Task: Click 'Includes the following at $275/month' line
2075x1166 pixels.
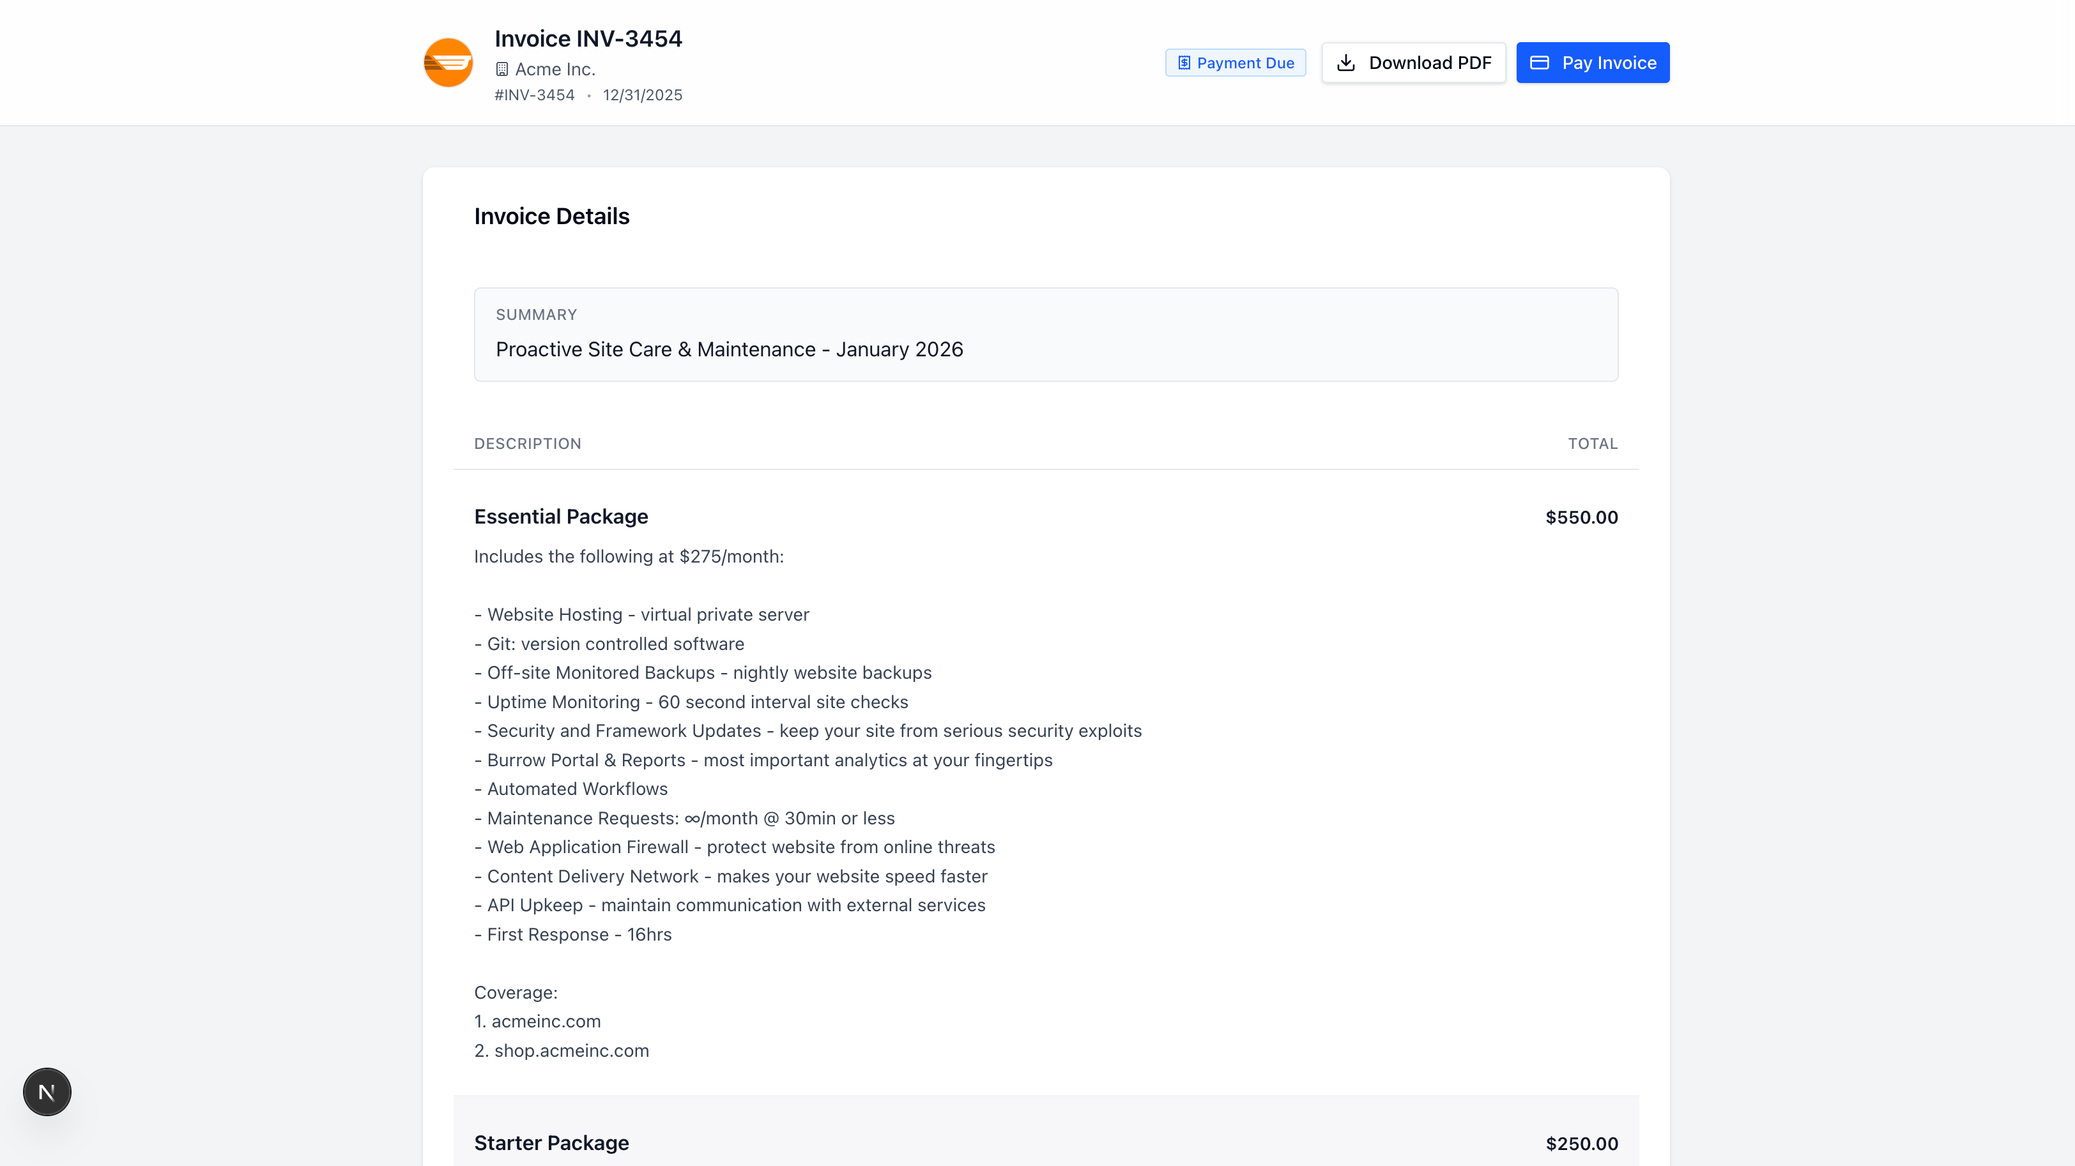Action: 629,556
